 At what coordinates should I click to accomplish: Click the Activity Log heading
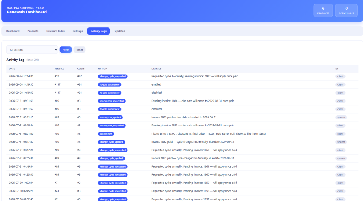[15, 60]
